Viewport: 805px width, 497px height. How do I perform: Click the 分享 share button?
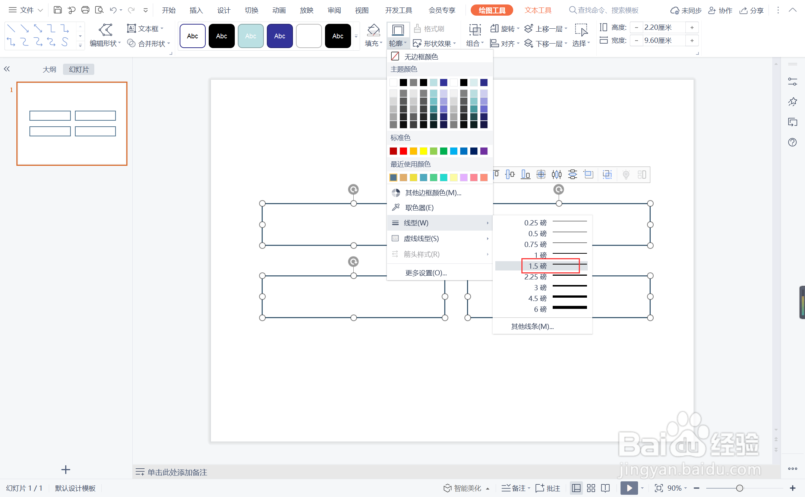pyautogui.click(x=752, y=10)
